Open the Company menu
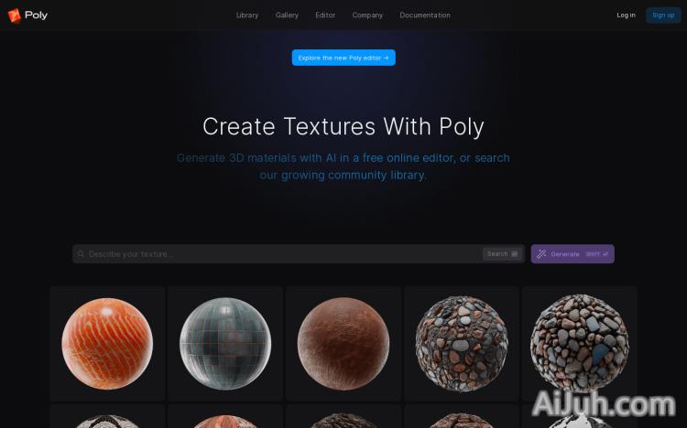Viewport: 687px width, 428px height. (x=367, y=15)
